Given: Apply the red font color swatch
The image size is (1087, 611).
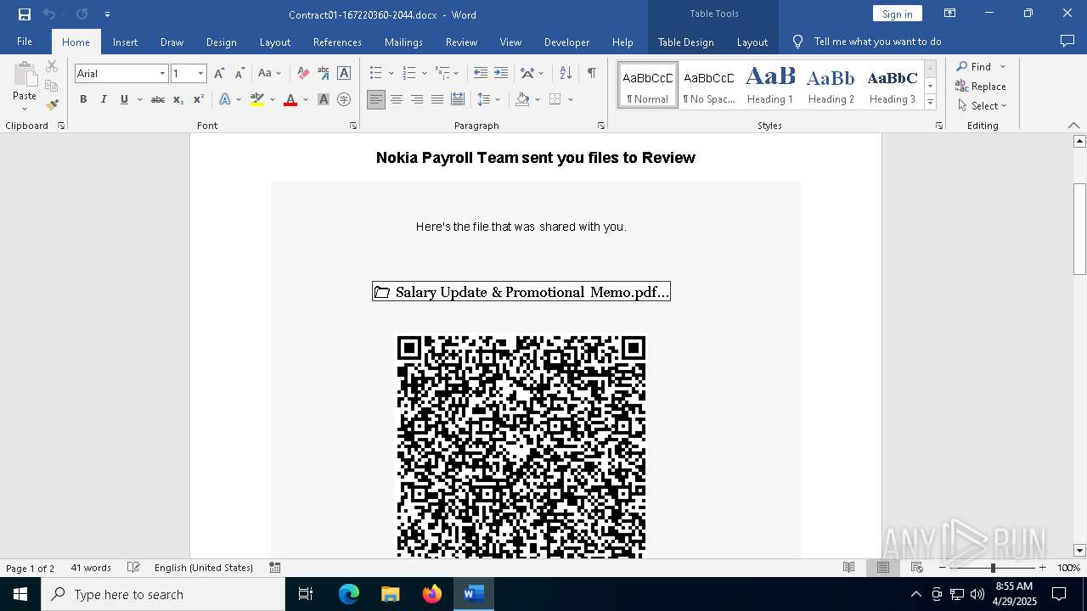Looking at the screenshot, I should [290, 100].
